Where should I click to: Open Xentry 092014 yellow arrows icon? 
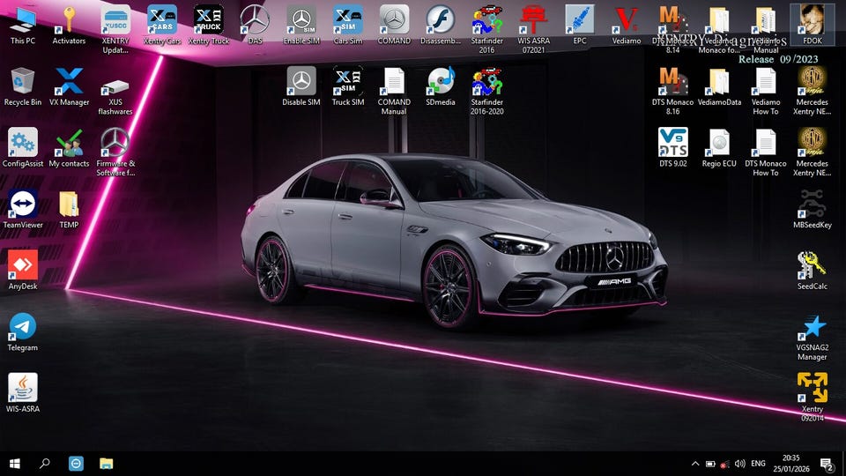point(812,398)
